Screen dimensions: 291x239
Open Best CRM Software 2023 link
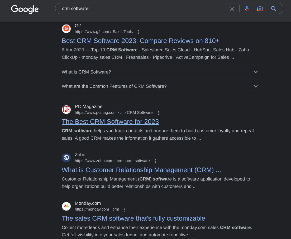tap(141, 41)
